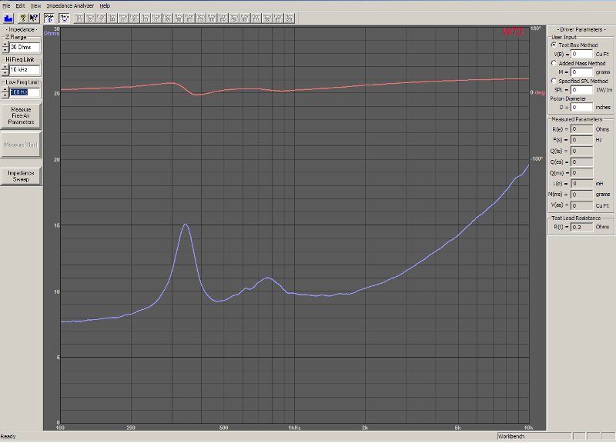The image size is (616, 443).
Task: Select memory slot 04 toolbar icon
Action: 112,18
